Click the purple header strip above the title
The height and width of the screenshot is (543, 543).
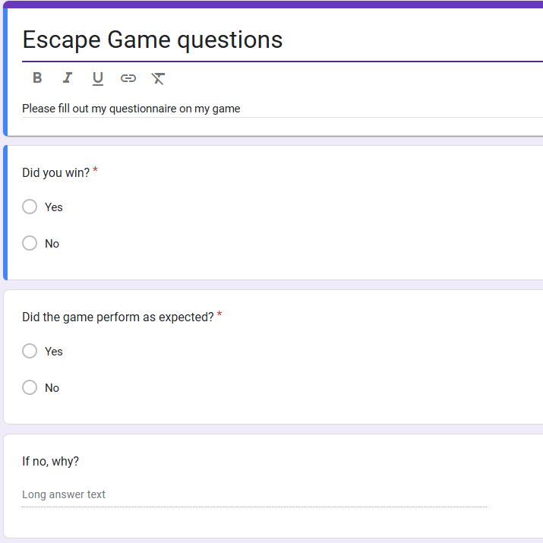point(273,4)
